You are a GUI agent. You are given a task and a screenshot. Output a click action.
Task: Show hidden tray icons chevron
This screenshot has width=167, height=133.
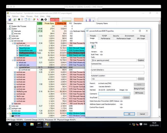(x=130, y=124)
